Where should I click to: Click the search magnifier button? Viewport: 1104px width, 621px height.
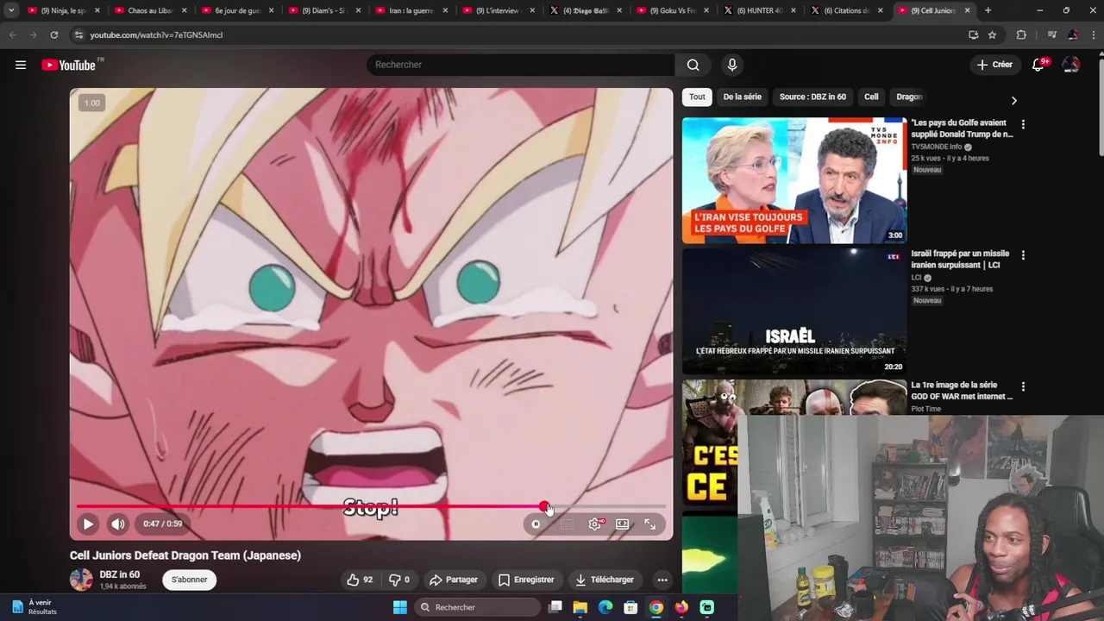tap(693, 65)
